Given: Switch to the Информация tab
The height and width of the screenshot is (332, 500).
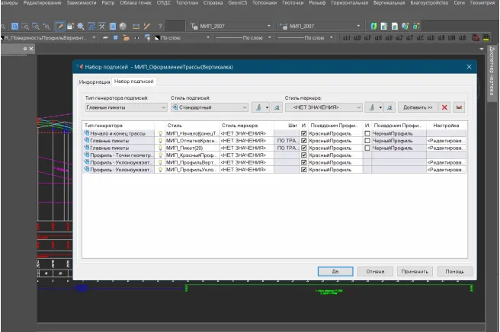Looking at the screenshot, I should (95, 81).
